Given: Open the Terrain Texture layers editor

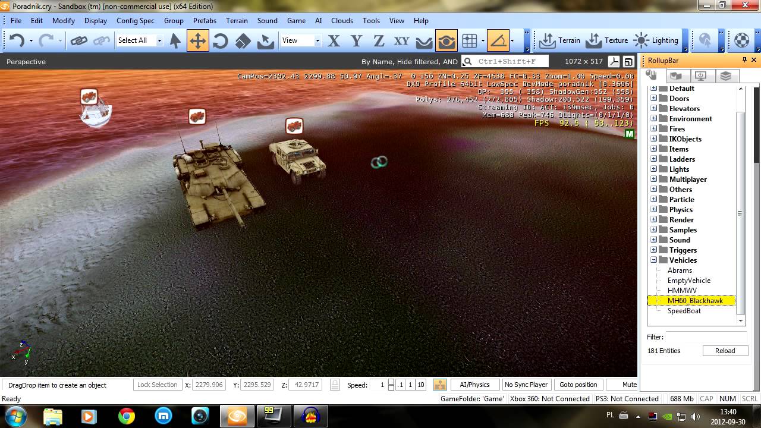Looking at the screenshot, I should (606, 40).
